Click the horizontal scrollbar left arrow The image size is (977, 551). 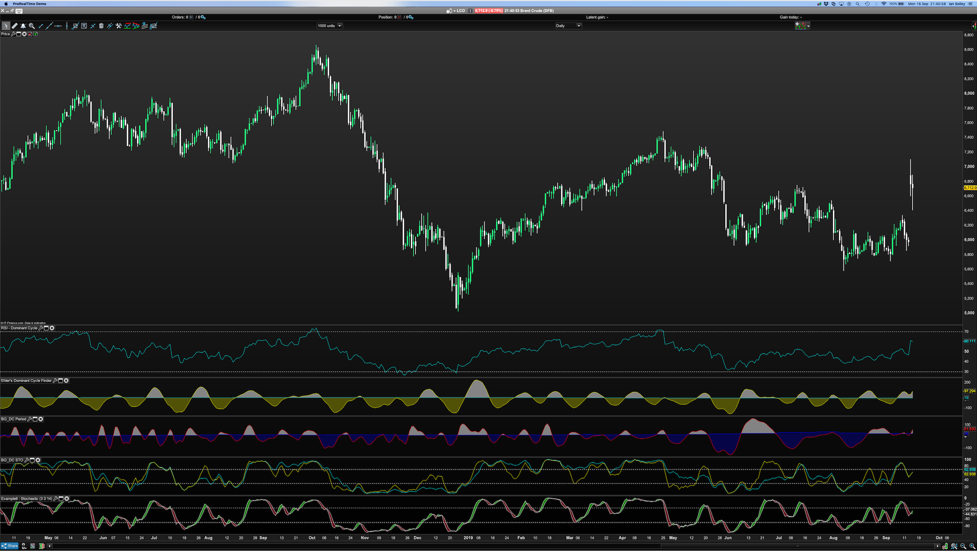point(50,546)
